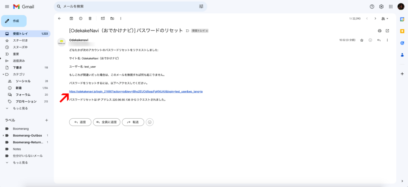Print the email using the printer icon

tap(379, 31)
